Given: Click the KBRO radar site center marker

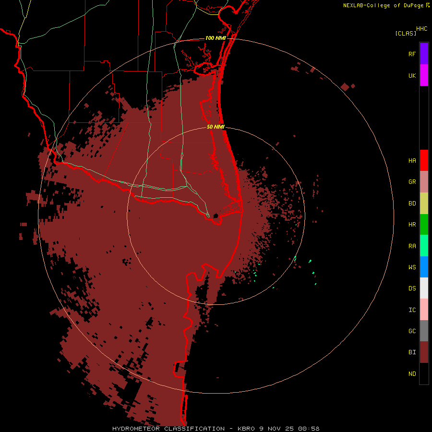Looking at the screenshot, I should pyautogui.click(x=216, y=216).
